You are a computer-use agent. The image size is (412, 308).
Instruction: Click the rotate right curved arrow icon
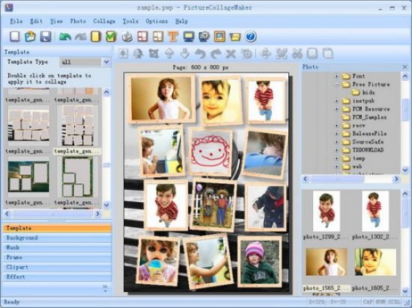click(x=216, y=54)
